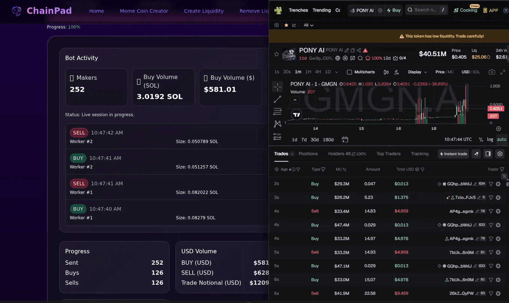Viewport: 509px width, 303px height.
Task: Swap MC column display toggle
Action: 344,169
